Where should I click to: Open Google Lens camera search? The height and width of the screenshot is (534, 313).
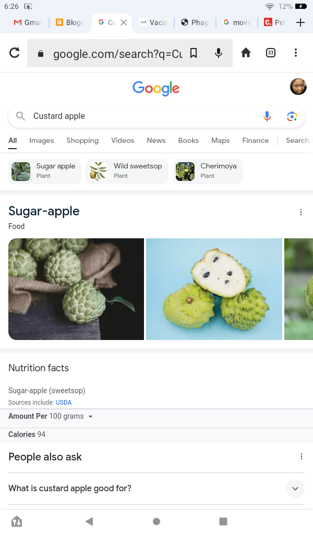[292, 116]
